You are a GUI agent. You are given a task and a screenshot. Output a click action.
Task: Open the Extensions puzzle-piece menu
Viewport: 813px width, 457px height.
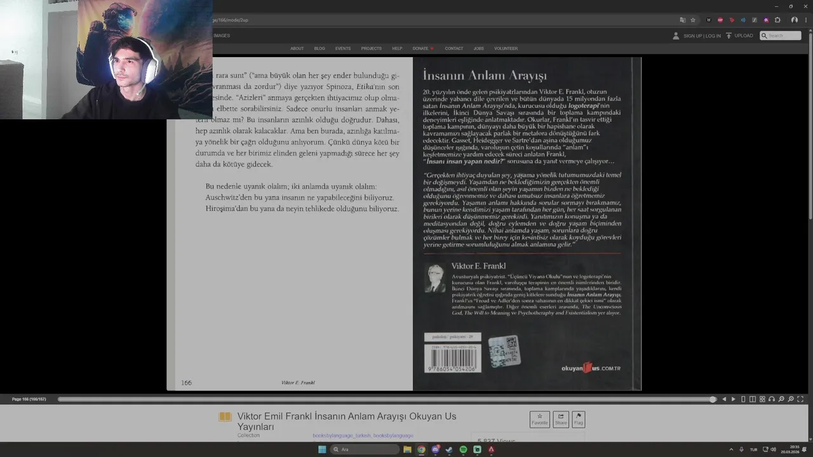[x=777, y=20]
